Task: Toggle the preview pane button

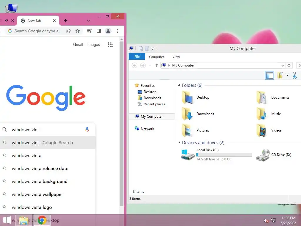Action: tap(269, 75)
